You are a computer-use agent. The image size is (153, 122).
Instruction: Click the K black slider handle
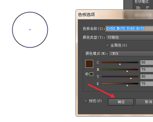pos(127,85)
